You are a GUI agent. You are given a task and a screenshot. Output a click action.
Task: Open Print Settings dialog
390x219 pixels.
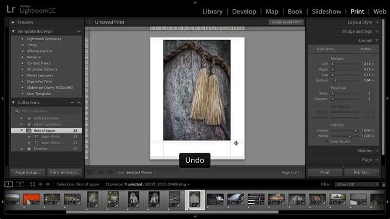click(x=65, y=172)
